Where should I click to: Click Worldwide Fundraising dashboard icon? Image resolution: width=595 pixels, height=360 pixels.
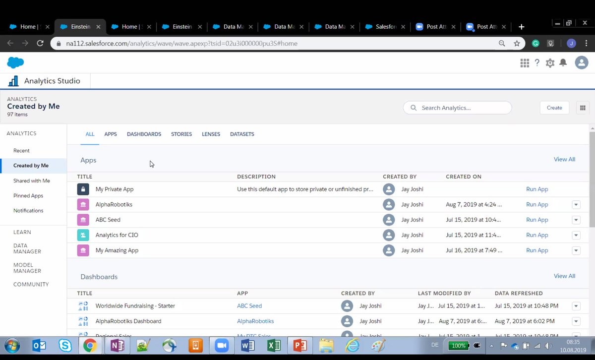click(x=83, y=306)
